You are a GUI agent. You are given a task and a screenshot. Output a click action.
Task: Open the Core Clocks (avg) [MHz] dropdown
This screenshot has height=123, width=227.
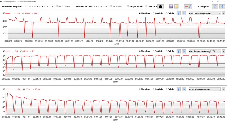204,13
